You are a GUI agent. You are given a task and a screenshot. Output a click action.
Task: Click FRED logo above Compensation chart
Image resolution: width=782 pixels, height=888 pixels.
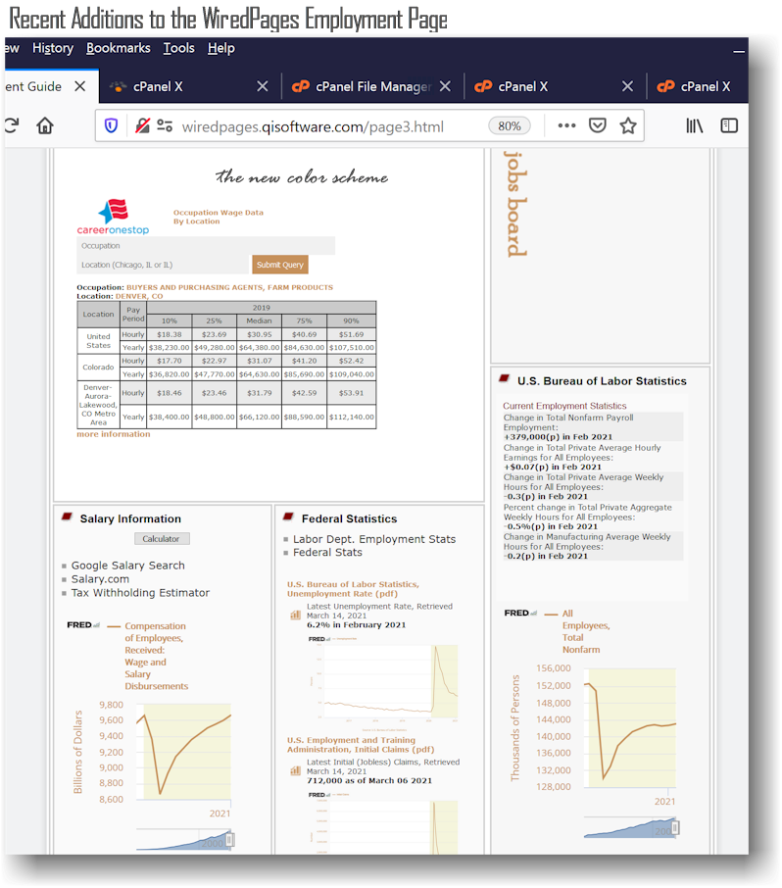83,624
